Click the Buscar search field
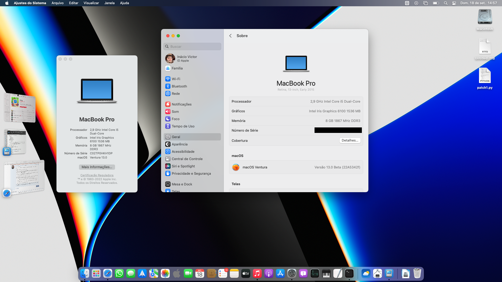502x282 pixels. click(192, 46)
